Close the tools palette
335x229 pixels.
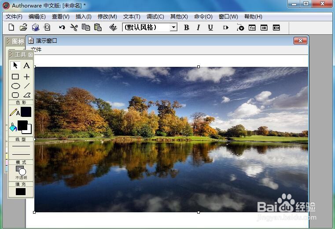(30, 55)
